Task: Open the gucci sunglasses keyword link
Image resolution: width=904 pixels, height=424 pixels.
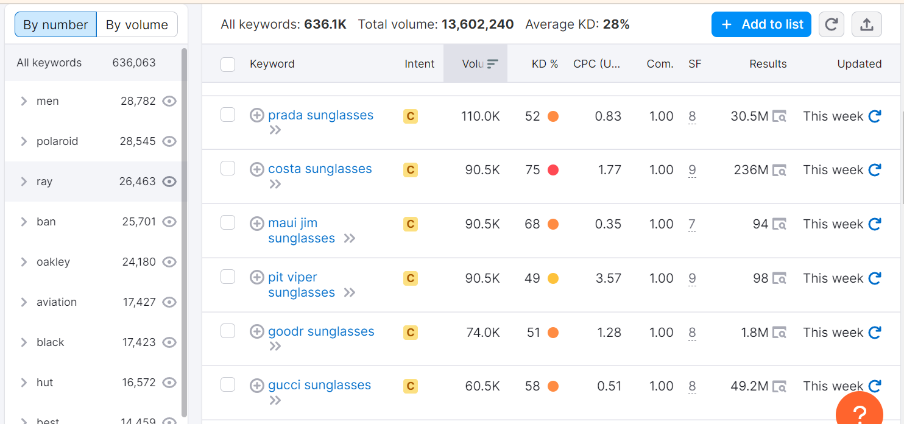Action: (x=319, y=385)
